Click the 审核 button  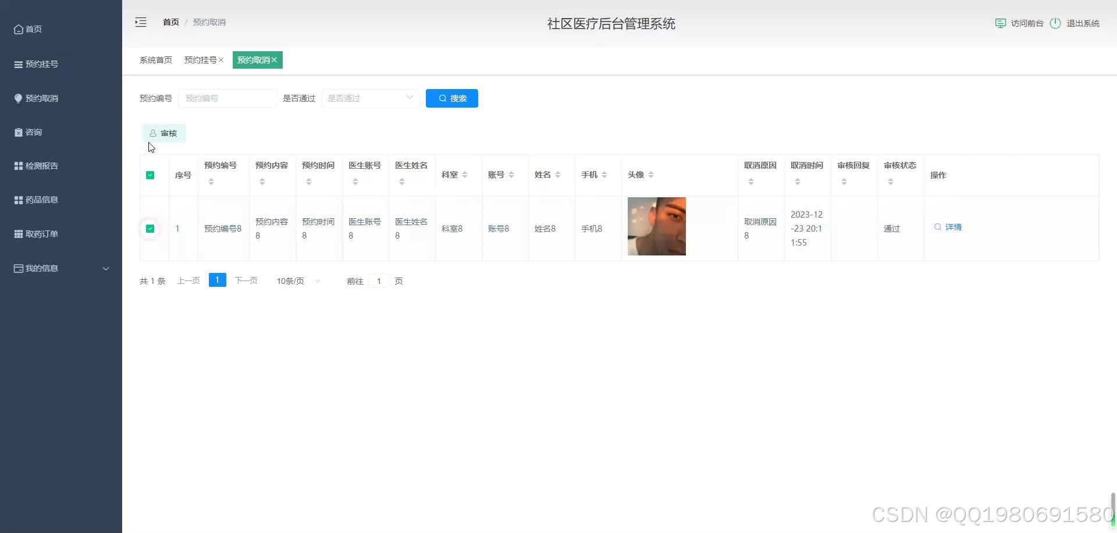tap(163, 133)
